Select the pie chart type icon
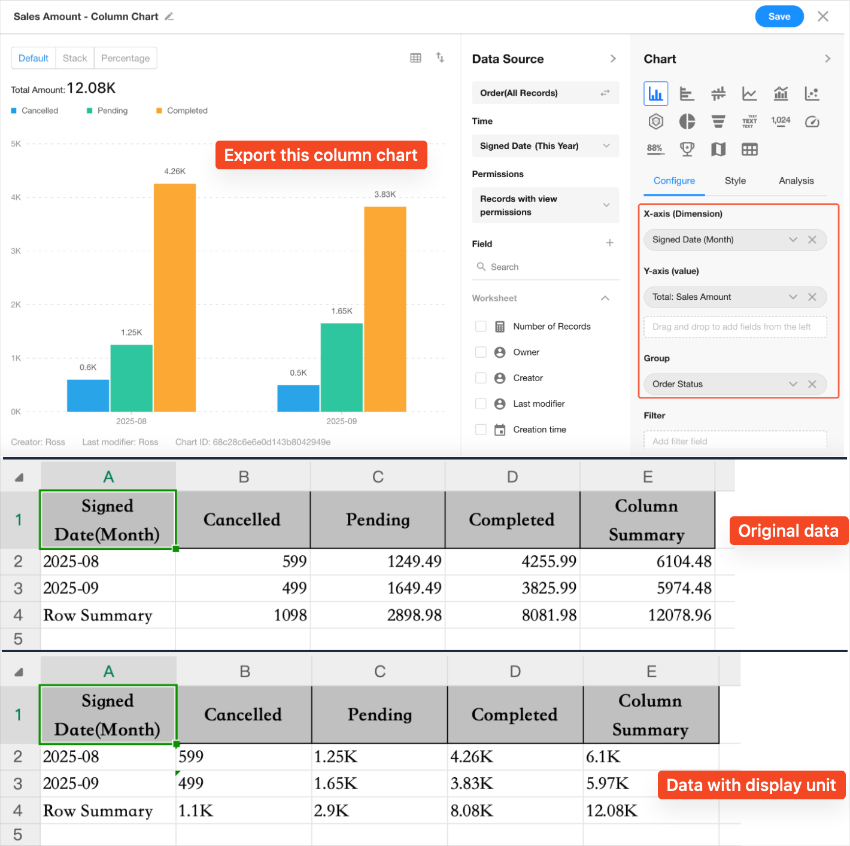This screenshot has height=846, width=850. [687, 121]
